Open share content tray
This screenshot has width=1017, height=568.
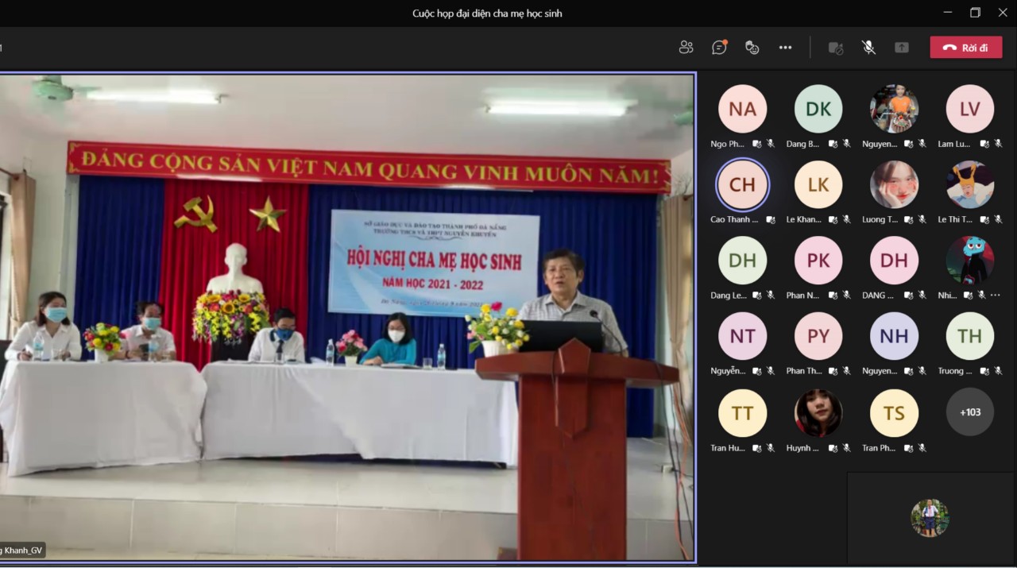pos(901,48)
